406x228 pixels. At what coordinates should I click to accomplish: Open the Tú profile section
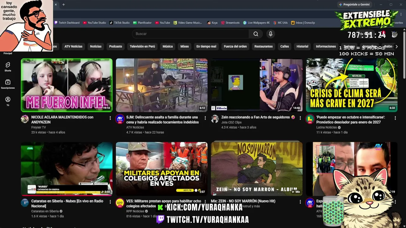(8, 101)
